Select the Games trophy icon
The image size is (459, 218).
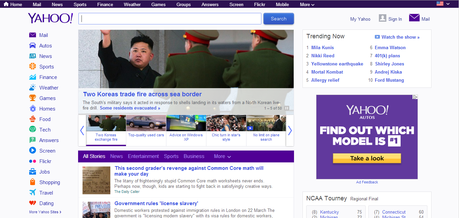pos(33,98)
